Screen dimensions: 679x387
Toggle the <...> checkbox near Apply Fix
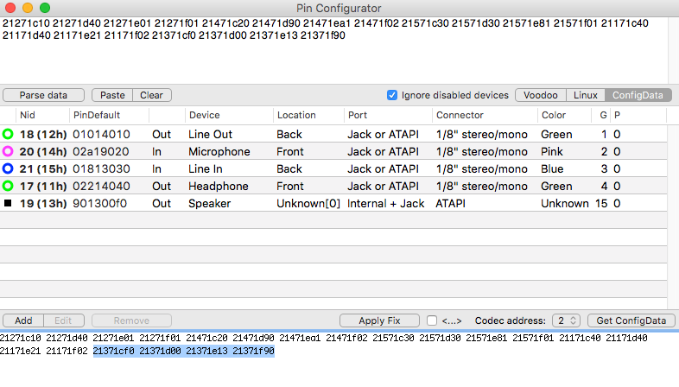coord(432,320)
